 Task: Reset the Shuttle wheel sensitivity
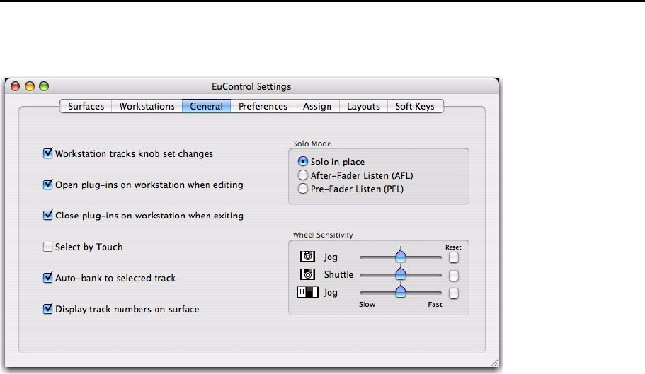point(453,276)
